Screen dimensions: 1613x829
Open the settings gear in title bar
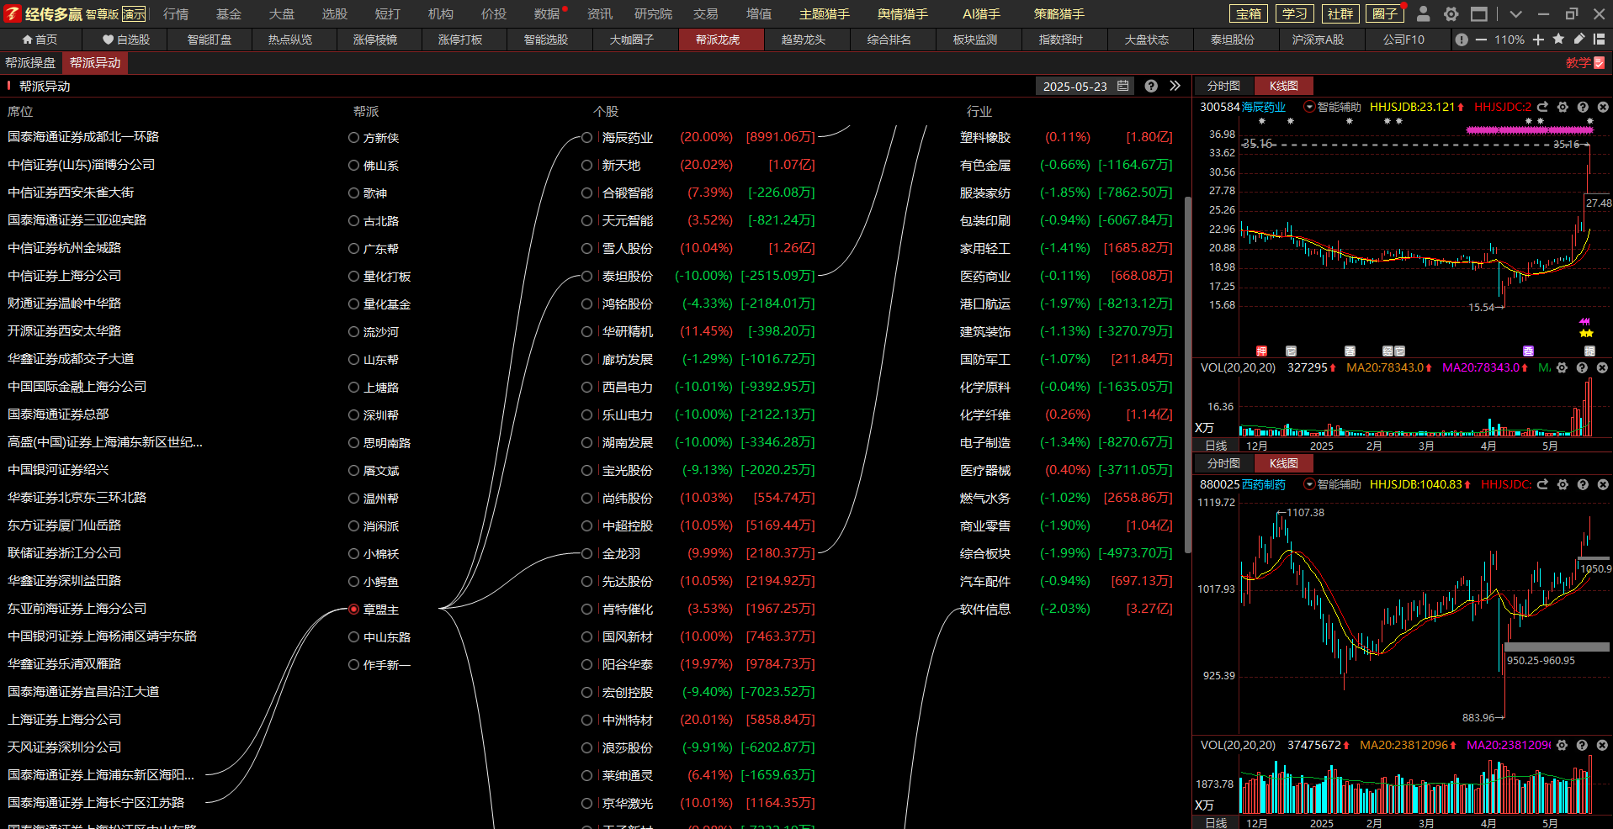[x=1451, y=13]
